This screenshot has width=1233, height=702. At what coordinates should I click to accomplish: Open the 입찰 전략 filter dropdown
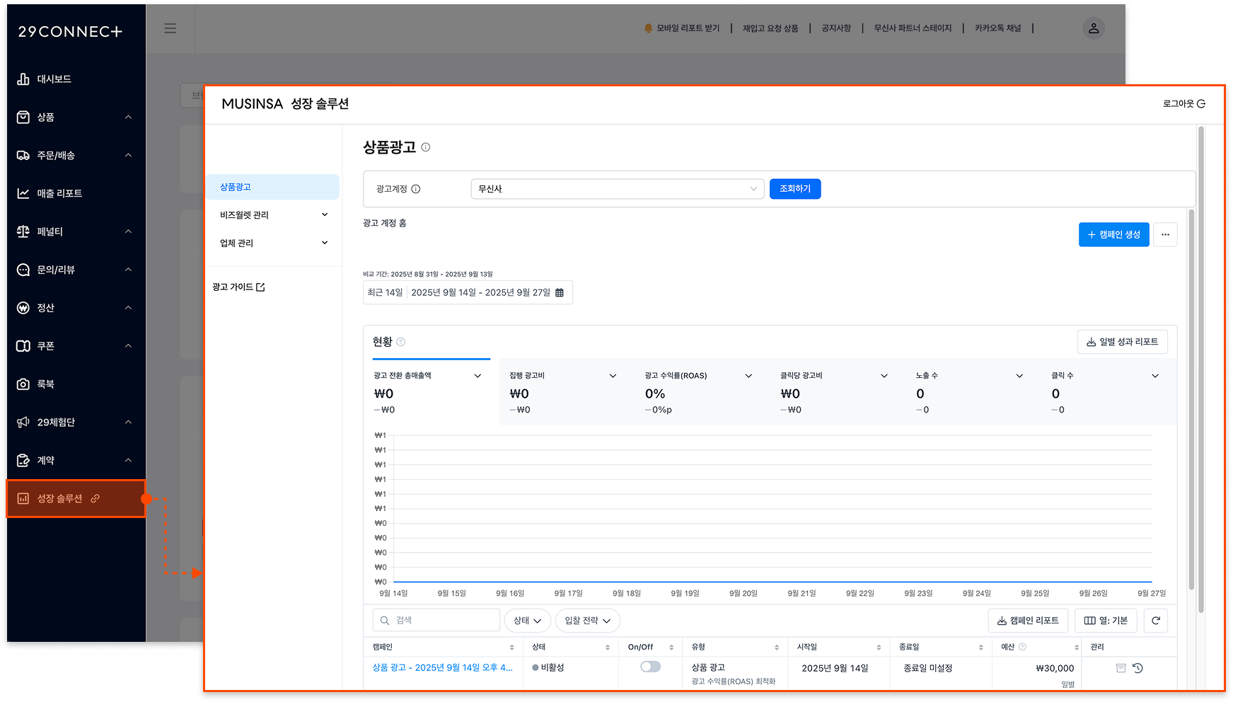[x=587, y=621]
